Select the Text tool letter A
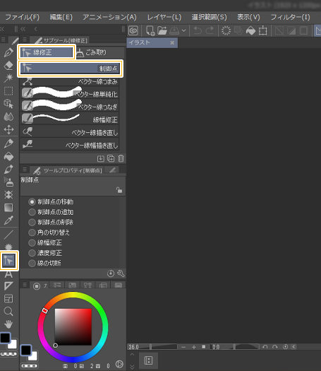 click(8, 274)
